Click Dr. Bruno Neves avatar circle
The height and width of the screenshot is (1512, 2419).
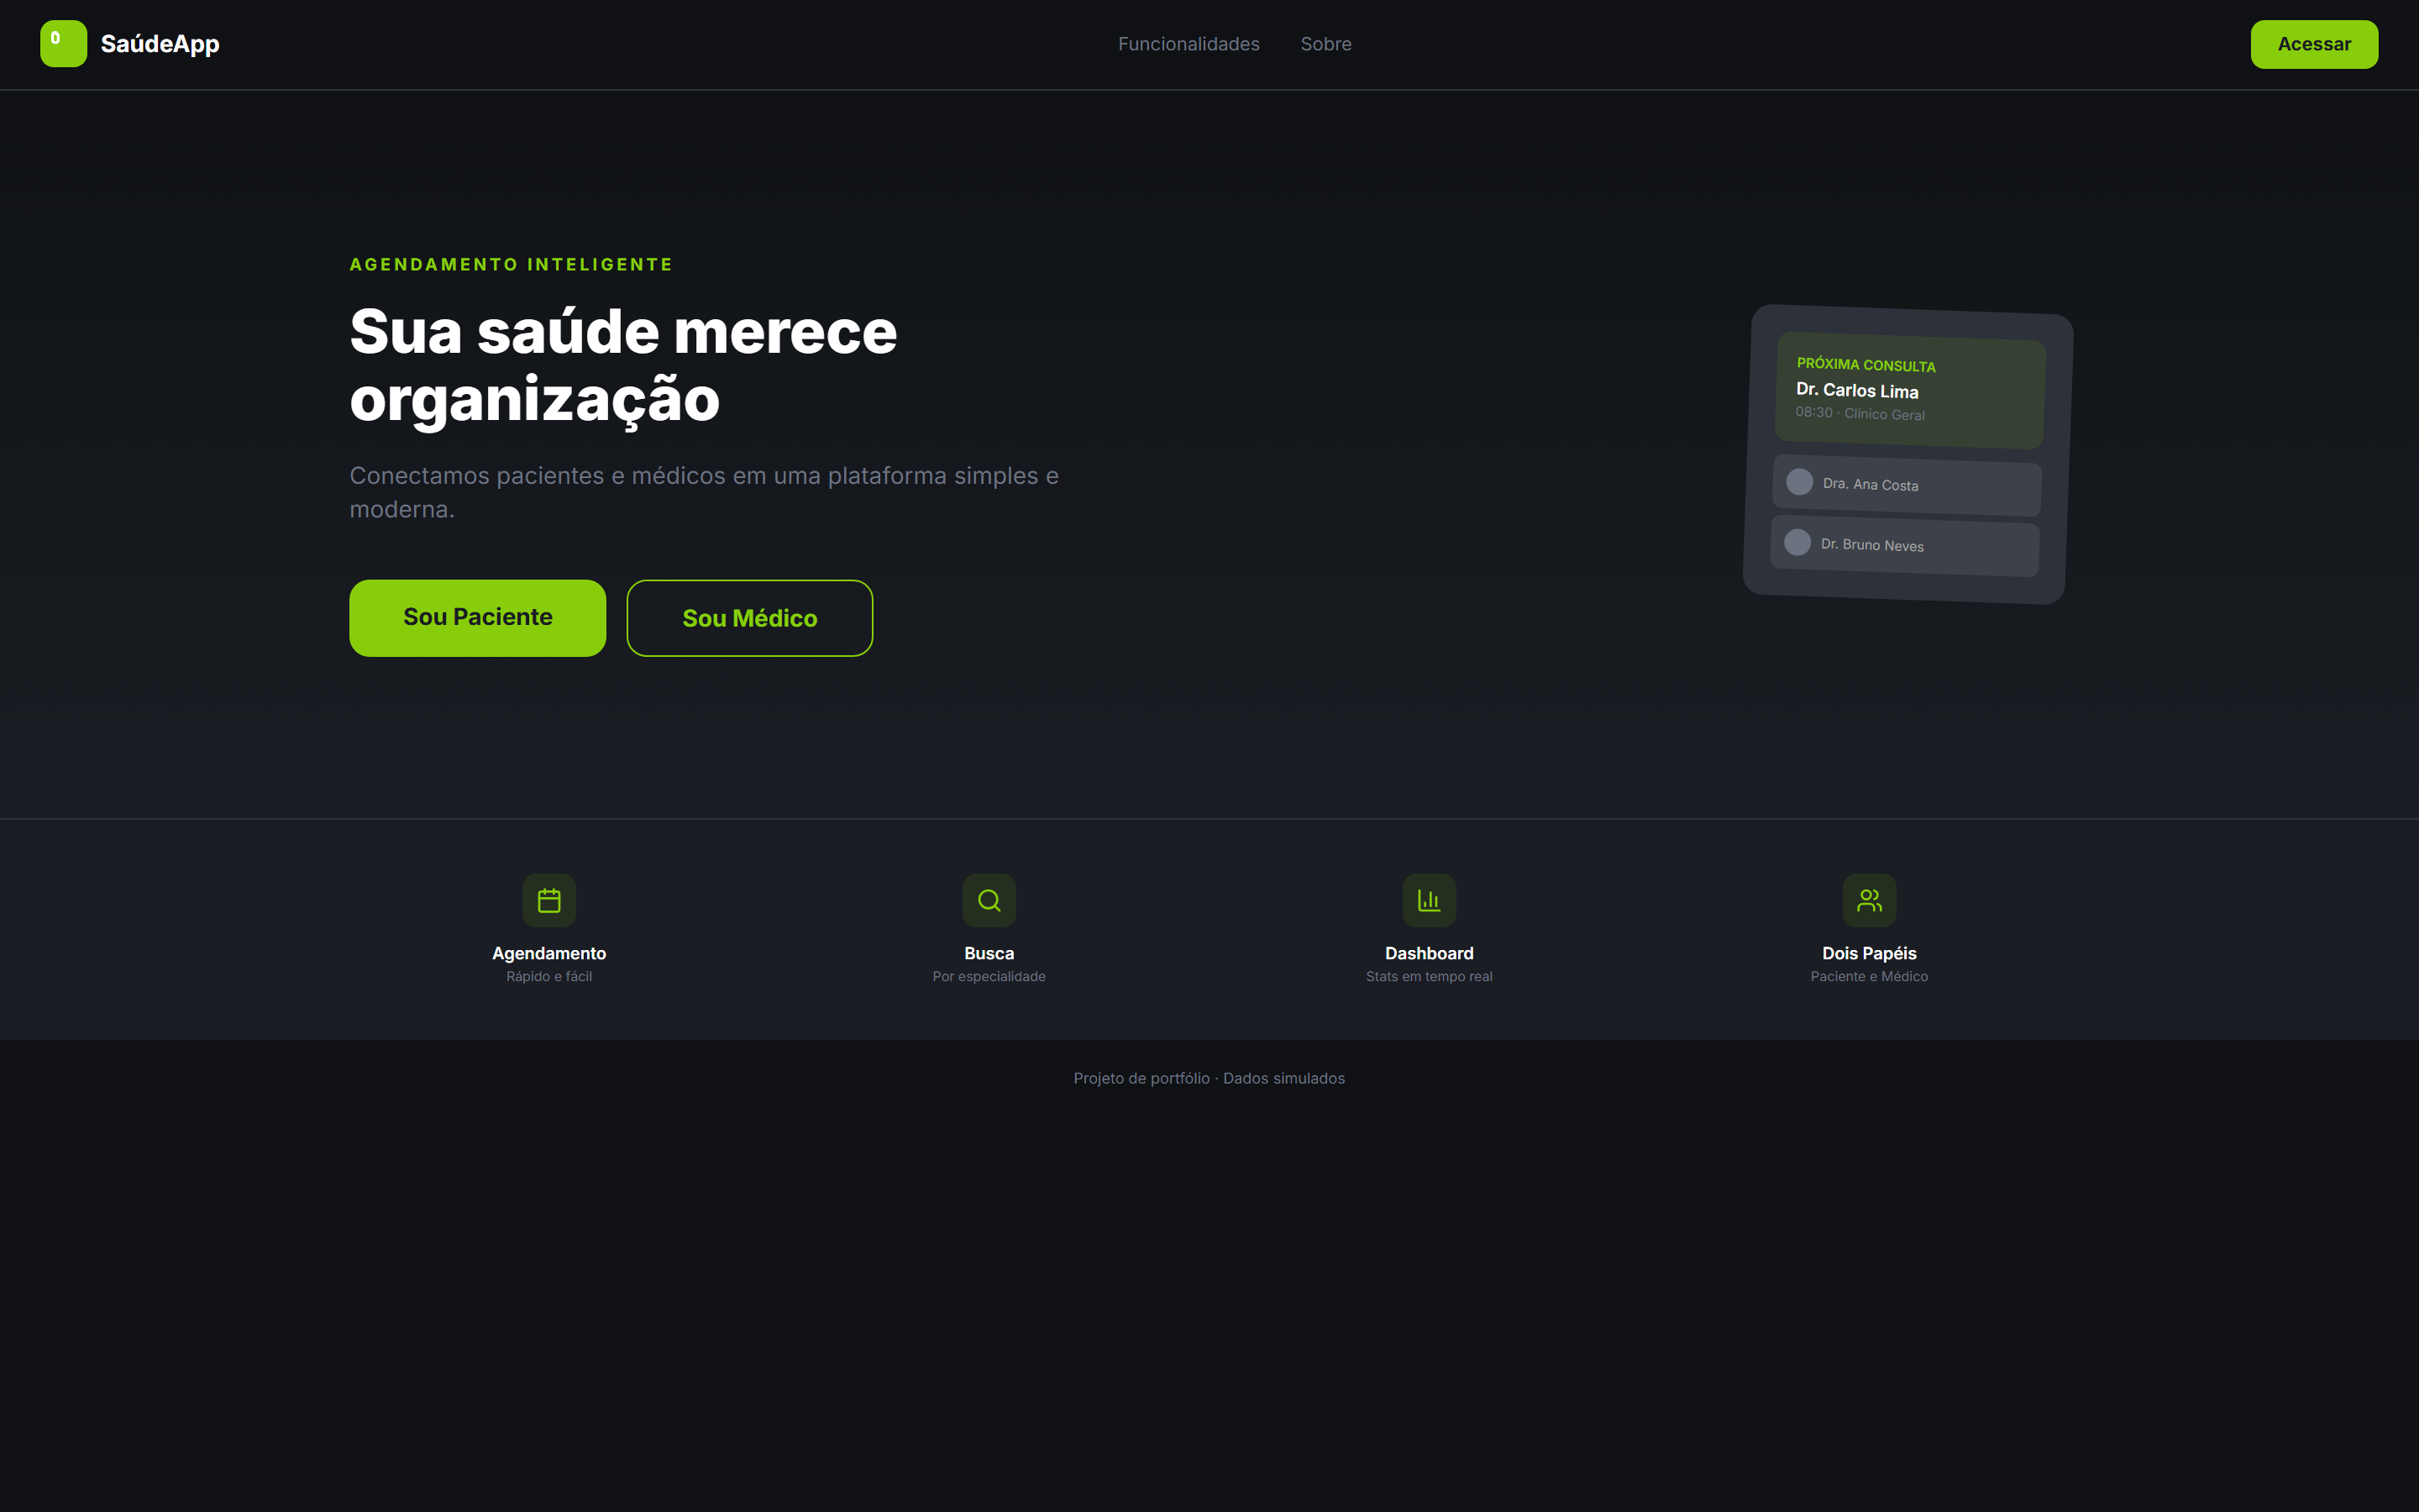tap(1797, 542)
